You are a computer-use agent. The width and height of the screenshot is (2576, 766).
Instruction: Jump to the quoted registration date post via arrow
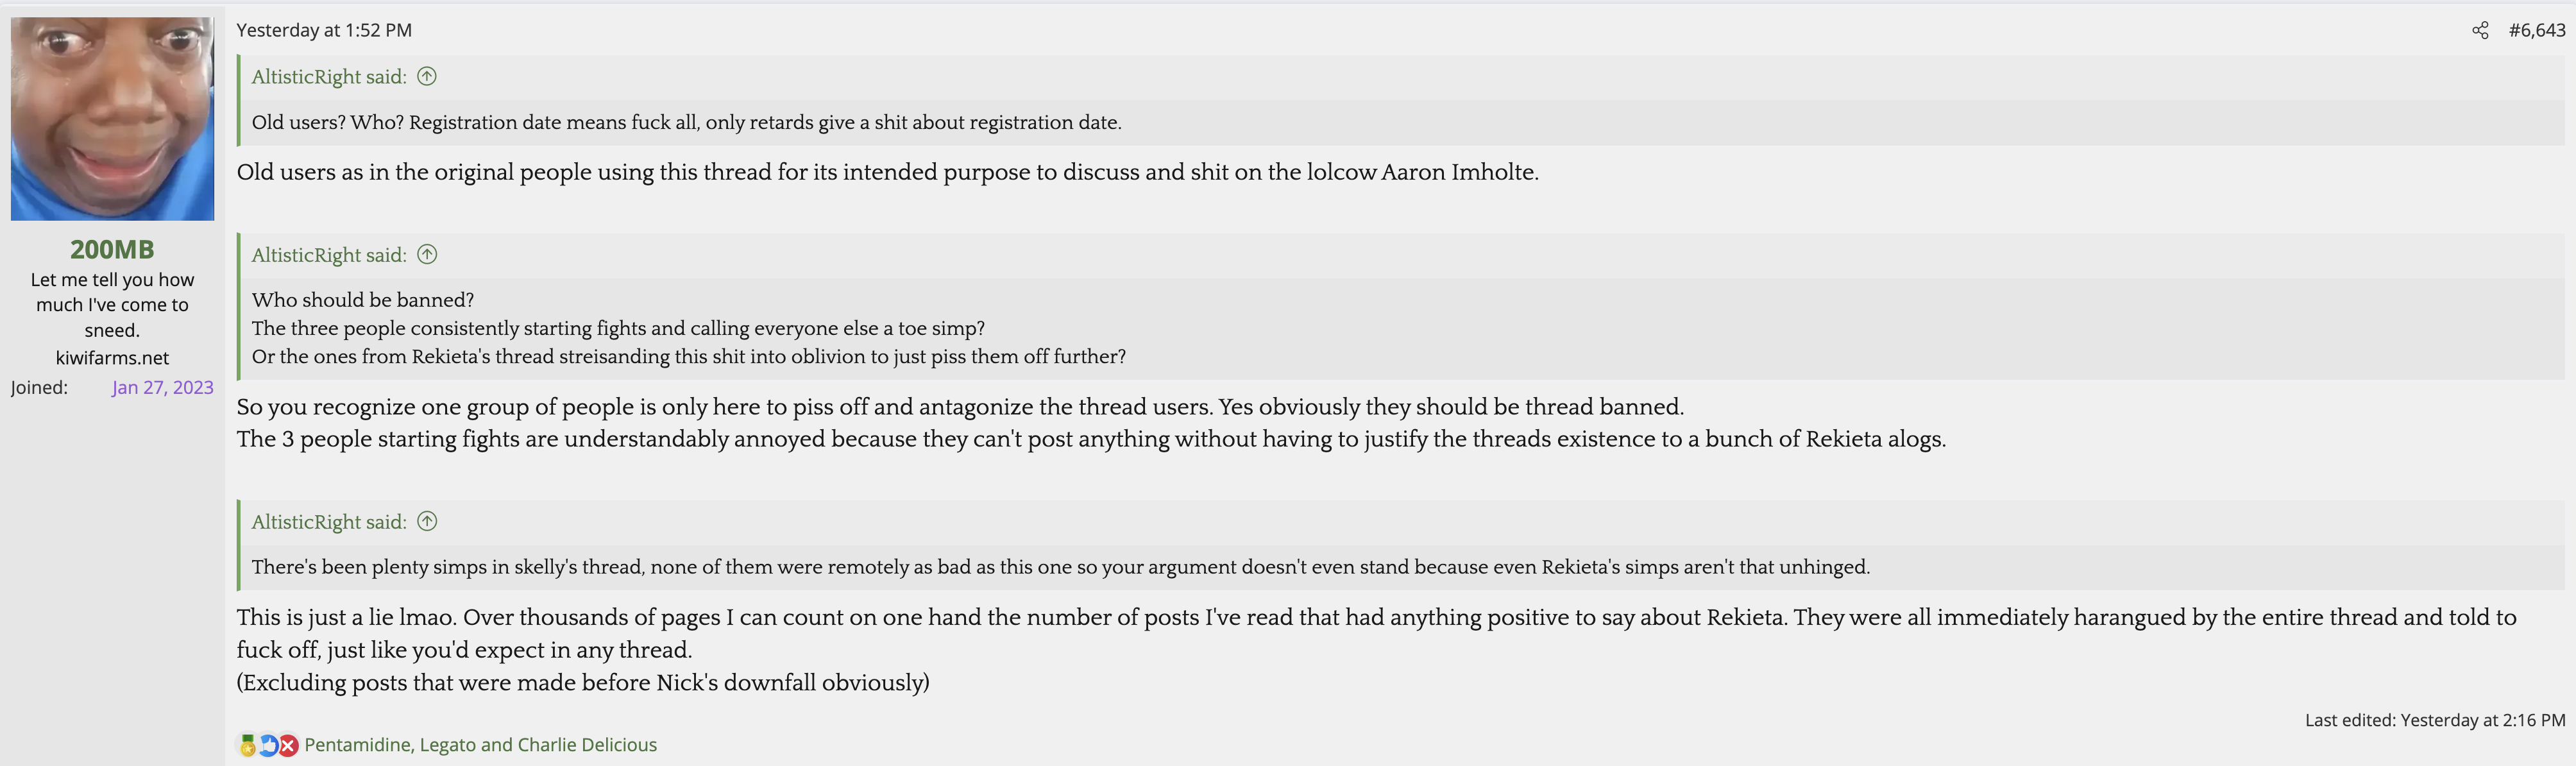(x=427, y=77)
